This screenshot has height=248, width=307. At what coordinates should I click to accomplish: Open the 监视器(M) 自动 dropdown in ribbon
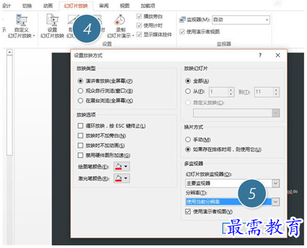(x=241, y=20)
